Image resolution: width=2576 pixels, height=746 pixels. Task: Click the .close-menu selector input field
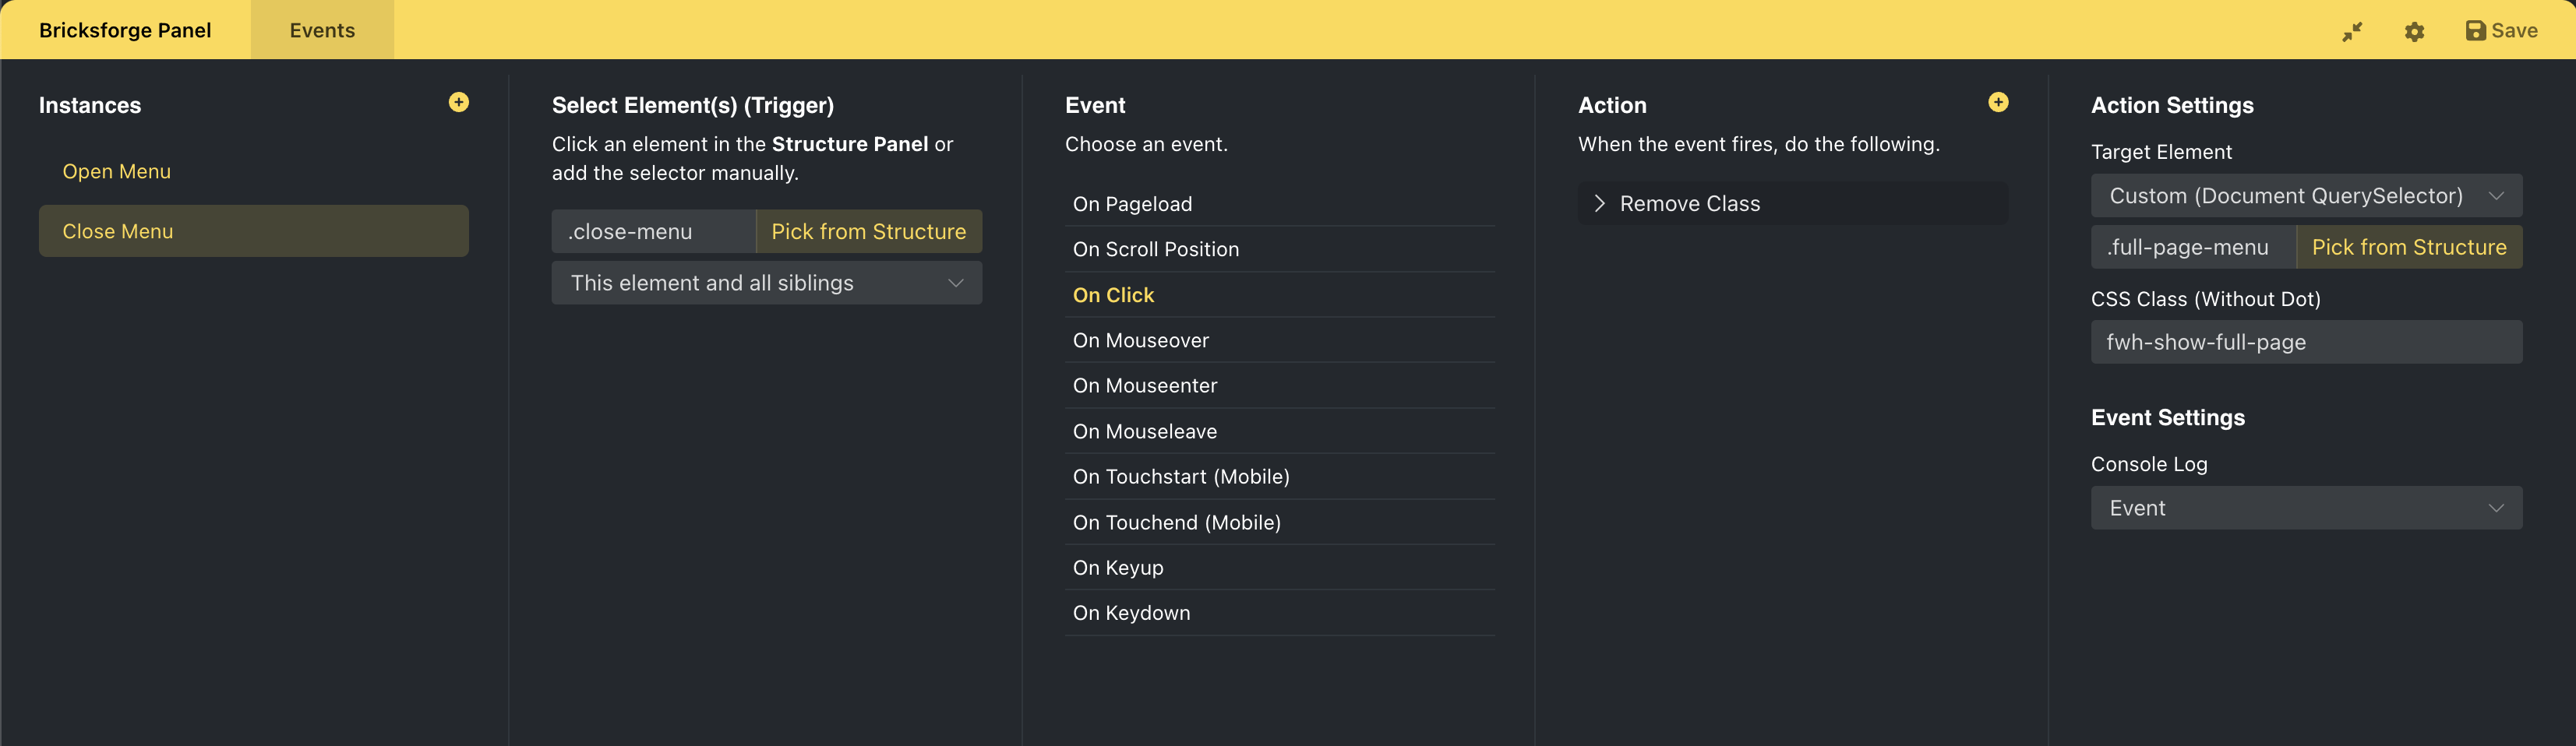(653, 231)
